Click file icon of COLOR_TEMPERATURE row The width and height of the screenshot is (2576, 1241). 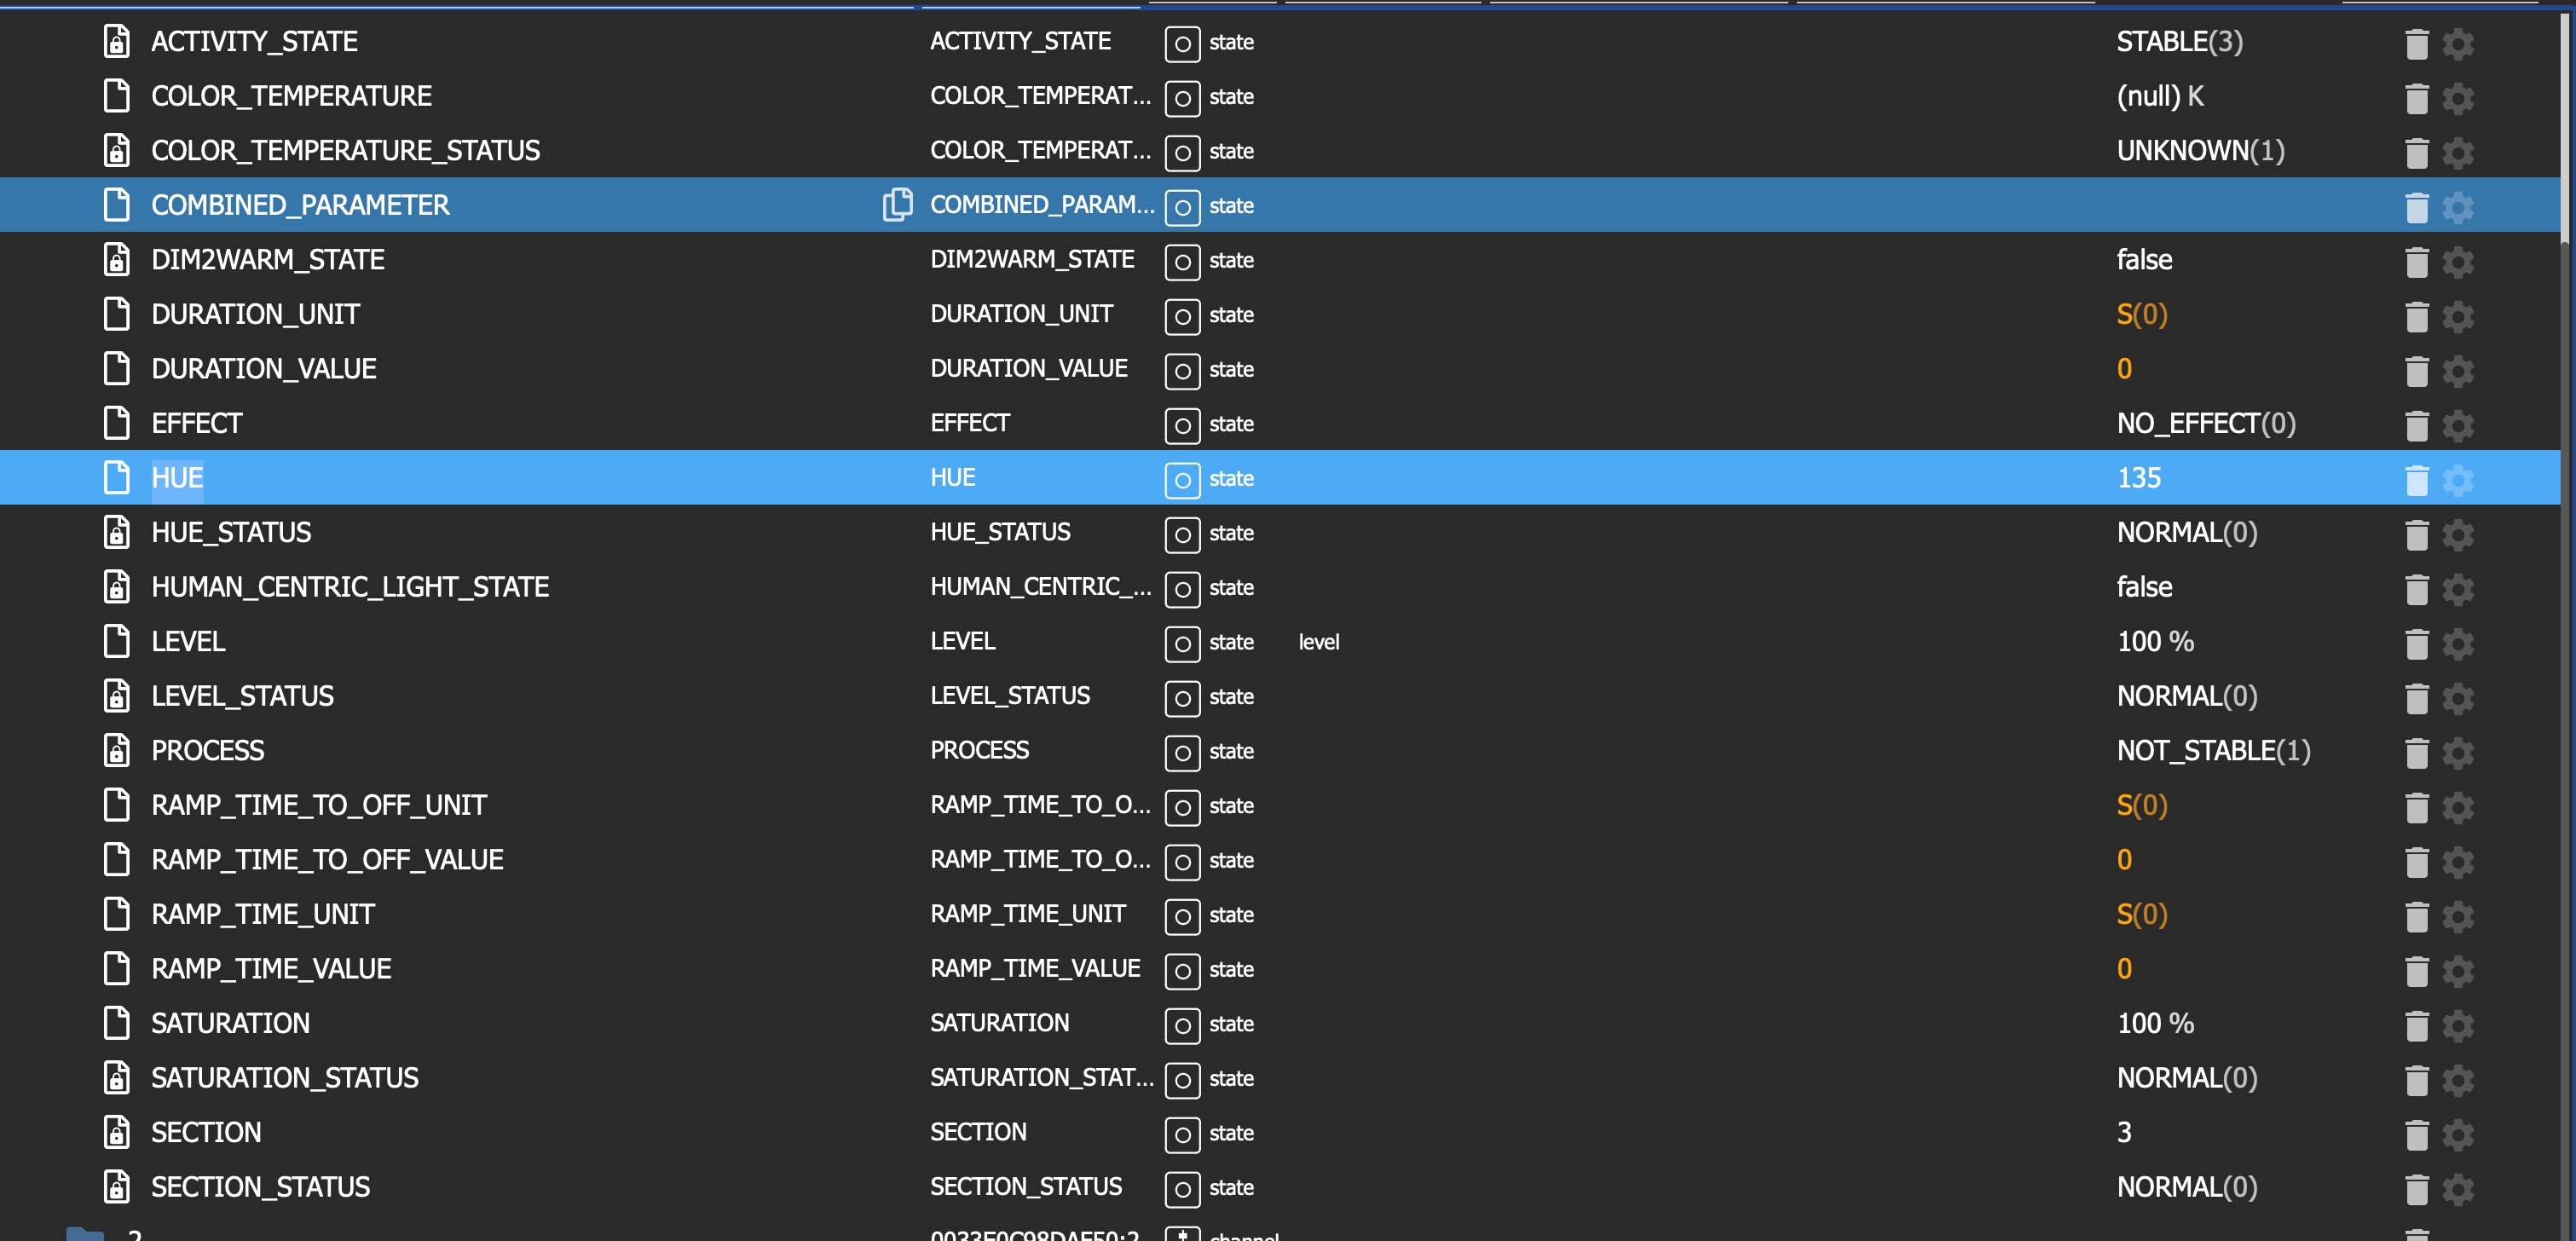tap(117, 96)
